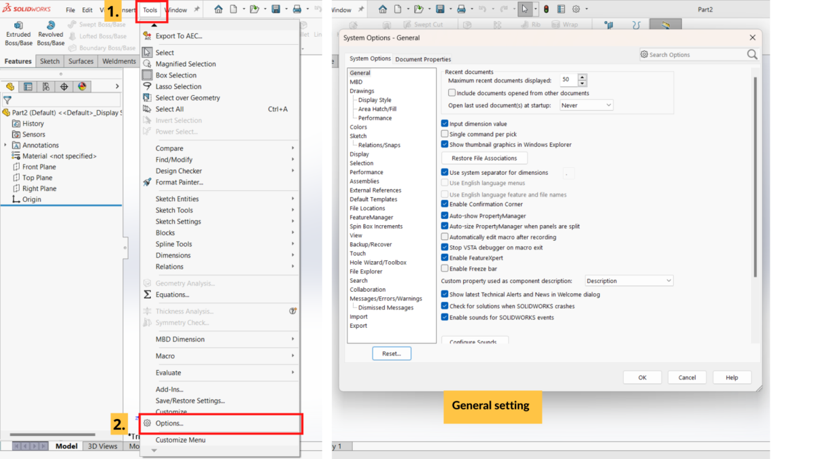Click Cancel in System Options dialog

coord(687,377)
